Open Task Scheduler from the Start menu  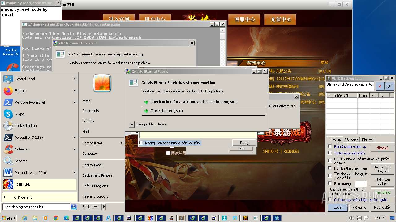39,126
